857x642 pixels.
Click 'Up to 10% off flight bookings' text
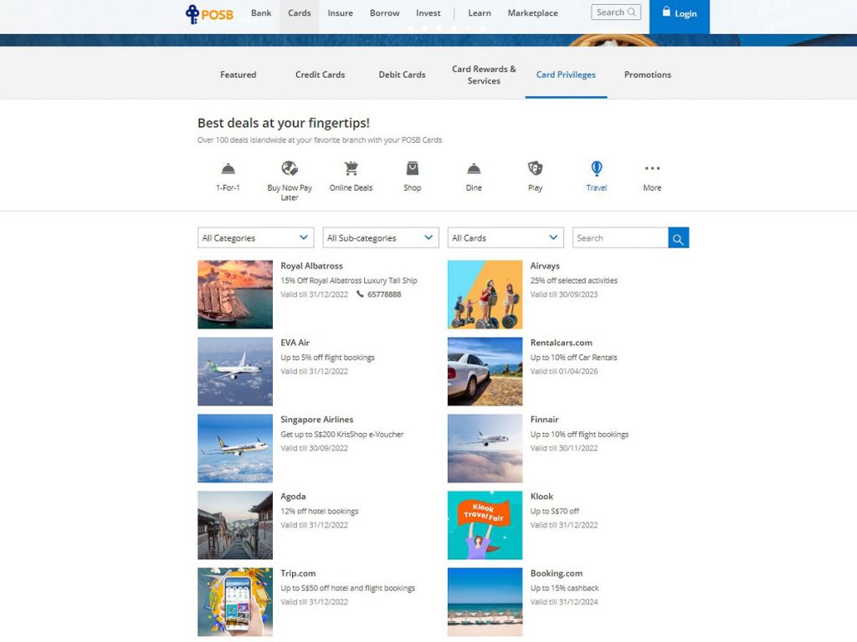click(x=579, y=435)
